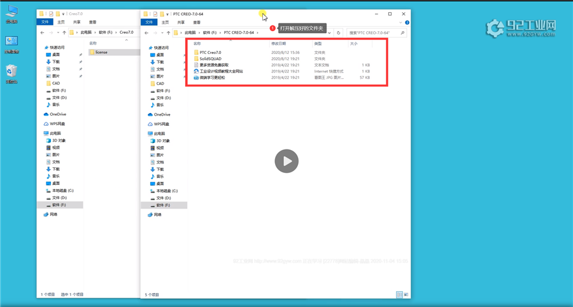Screen dimensions: 573x307
Task: Select 网络 in Creo7.0 window sidebar
Action: [x=50, y=214]
